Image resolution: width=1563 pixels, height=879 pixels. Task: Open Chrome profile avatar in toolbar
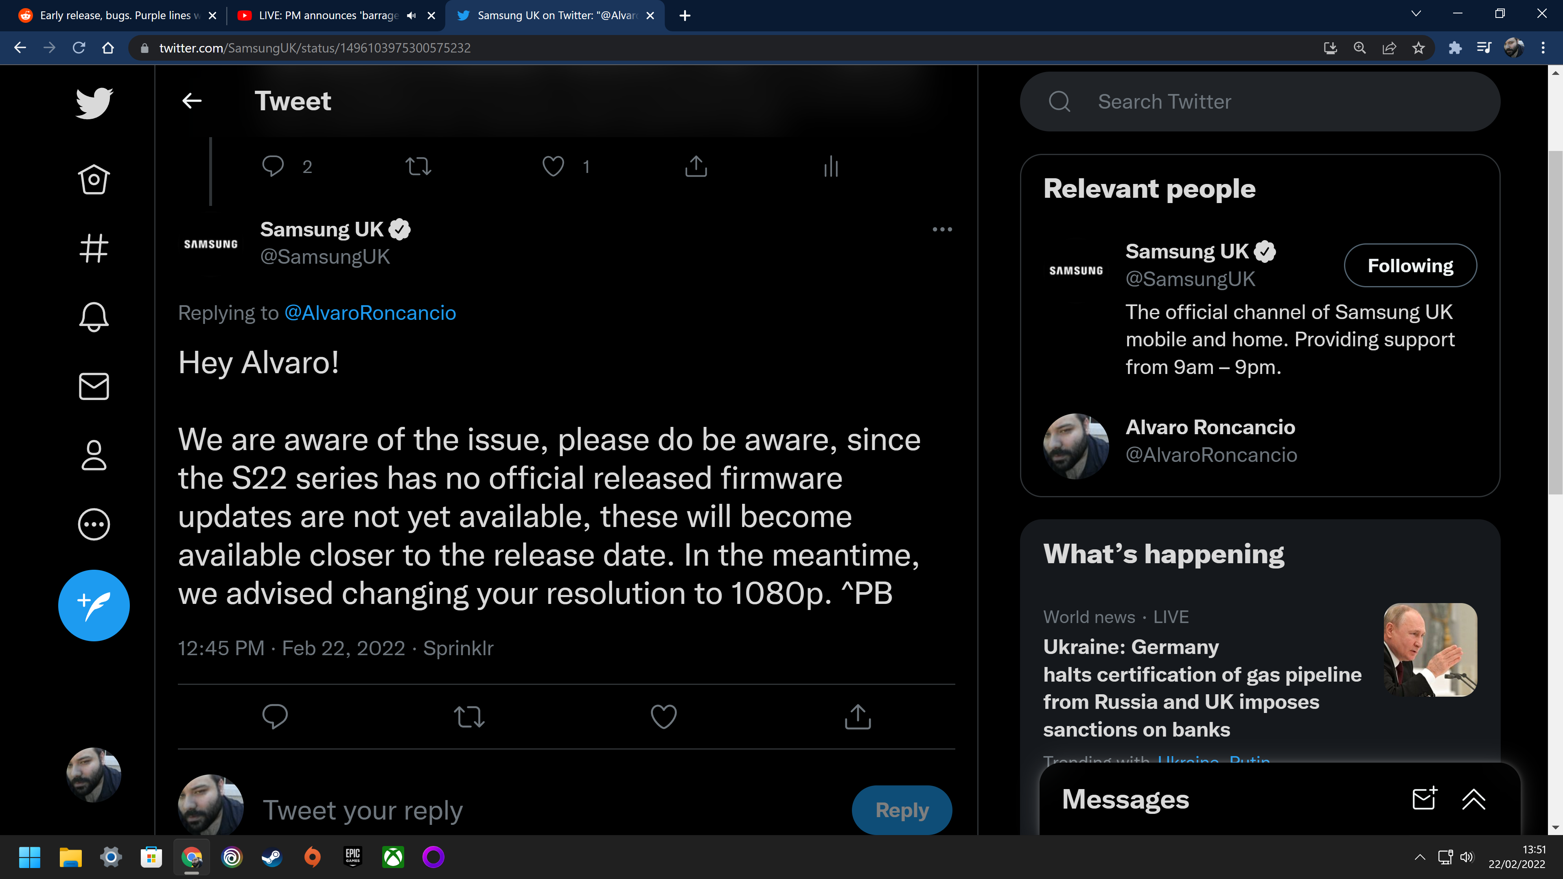(x=1514, y=47)
